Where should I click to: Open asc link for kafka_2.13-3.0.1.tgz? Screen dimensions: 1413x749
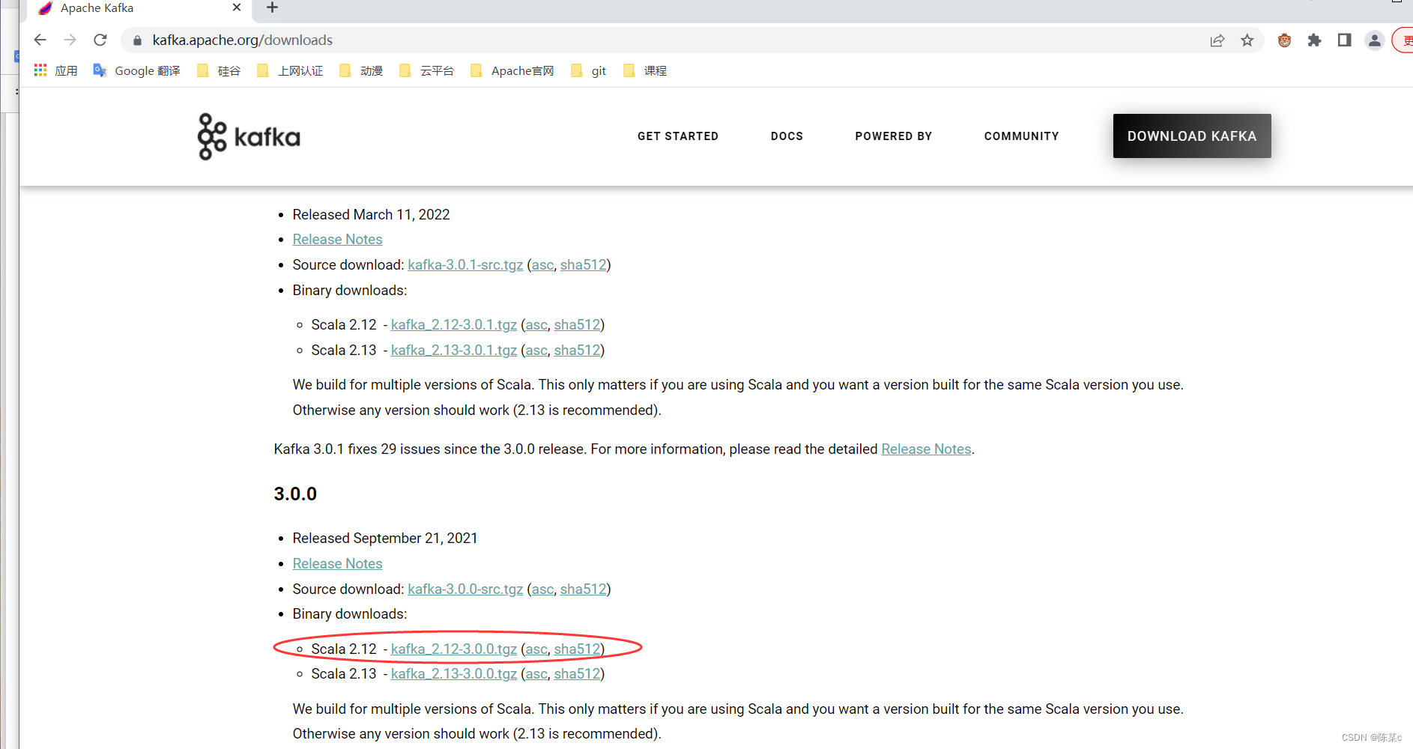(x=536, y=351)
